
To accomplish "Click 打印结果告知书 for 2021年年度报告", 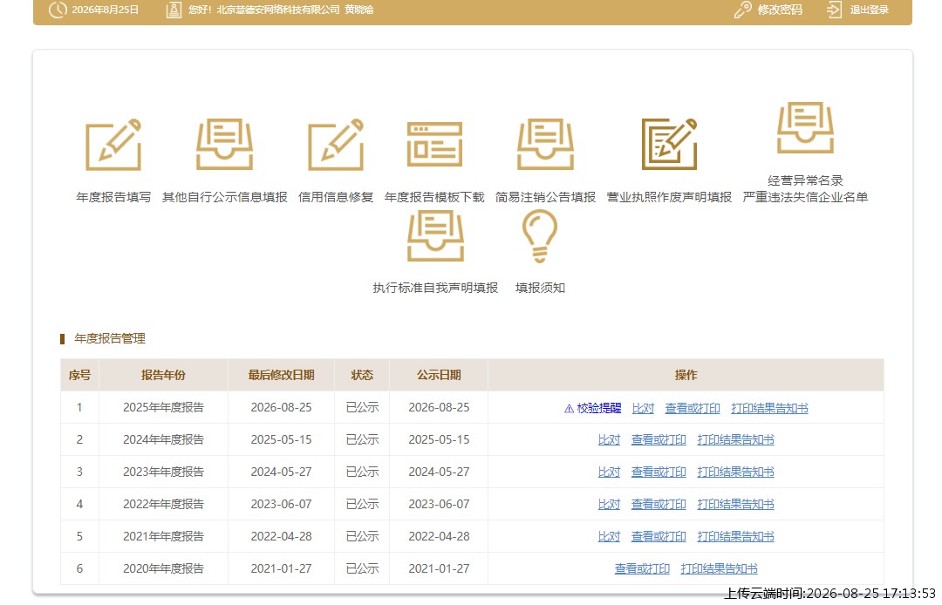I will pos(736,537).
